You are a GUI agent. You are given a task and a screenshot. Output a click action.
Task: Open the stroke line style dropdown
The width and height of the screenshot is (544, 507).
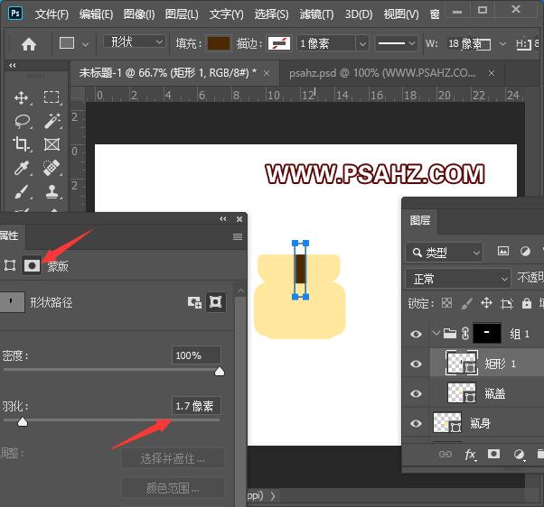[x=396, y=43]
